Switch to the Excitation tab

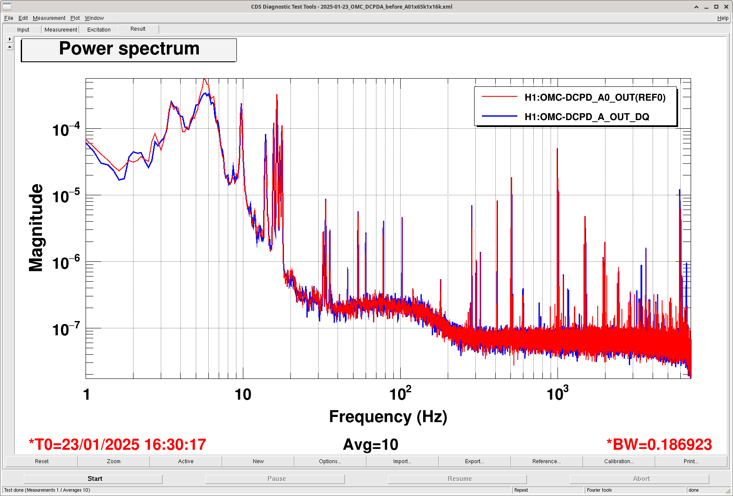pyautogui.click(x=99, y=30)
